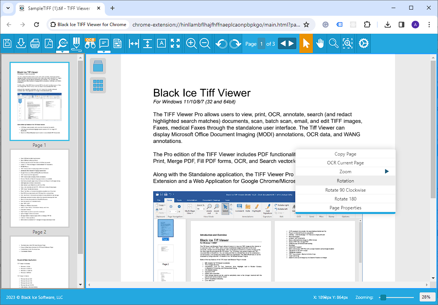Go to the next page arrow

tap(291, 44)
